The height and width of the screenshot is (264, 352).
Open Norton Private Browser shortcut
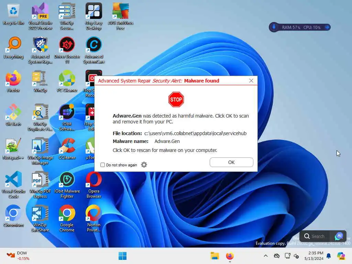pyautogui.click(x=93, y=218)
